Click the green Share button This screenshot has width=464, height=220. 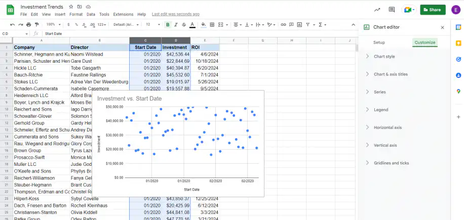coord(433,10)
